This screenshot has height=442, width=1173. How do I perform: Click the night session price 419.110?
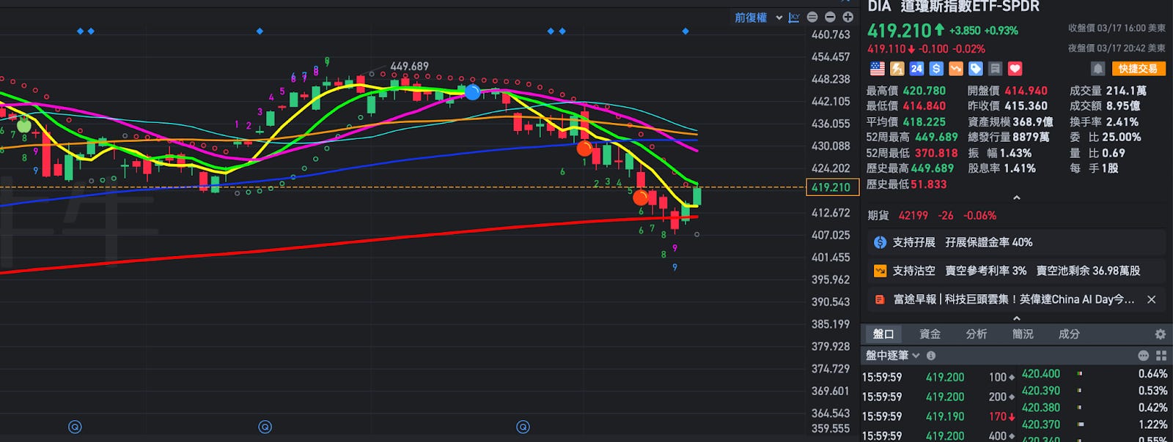click(886, 49)
